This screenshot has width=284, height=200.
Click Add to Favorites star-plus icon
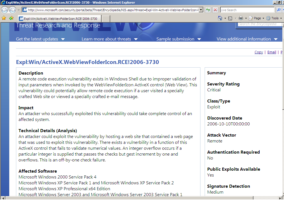coord(11,18)
